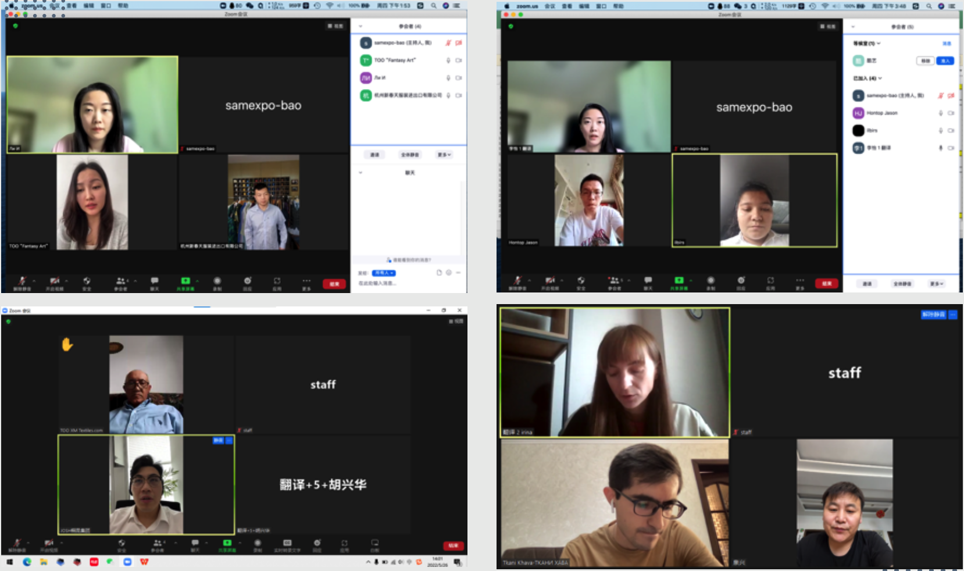964x571 pixels.
Task: Open video options caret in chat-panel Zoom window
Action: 66,281
